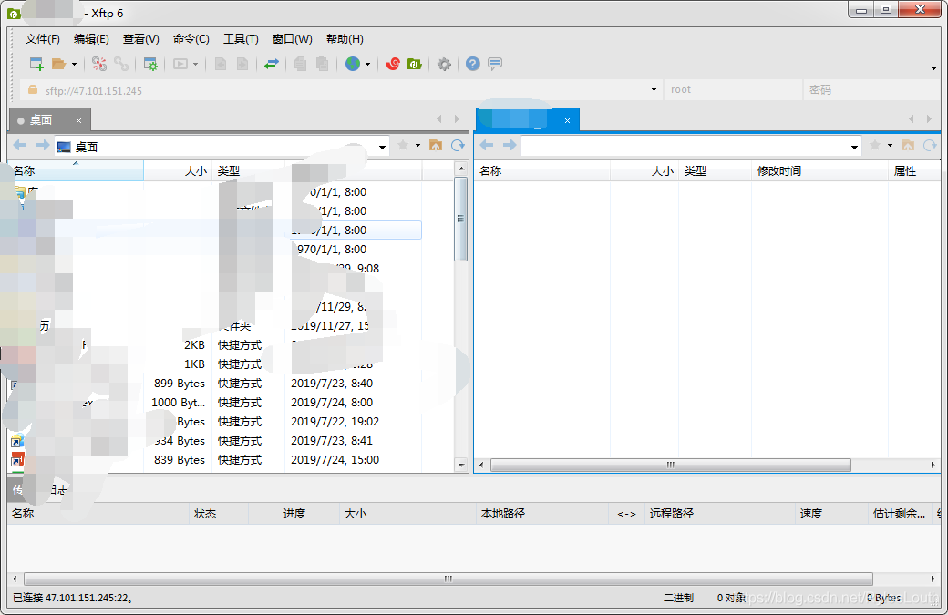
Task: Close the blue remote session tab
Action: tap(567, 121)
